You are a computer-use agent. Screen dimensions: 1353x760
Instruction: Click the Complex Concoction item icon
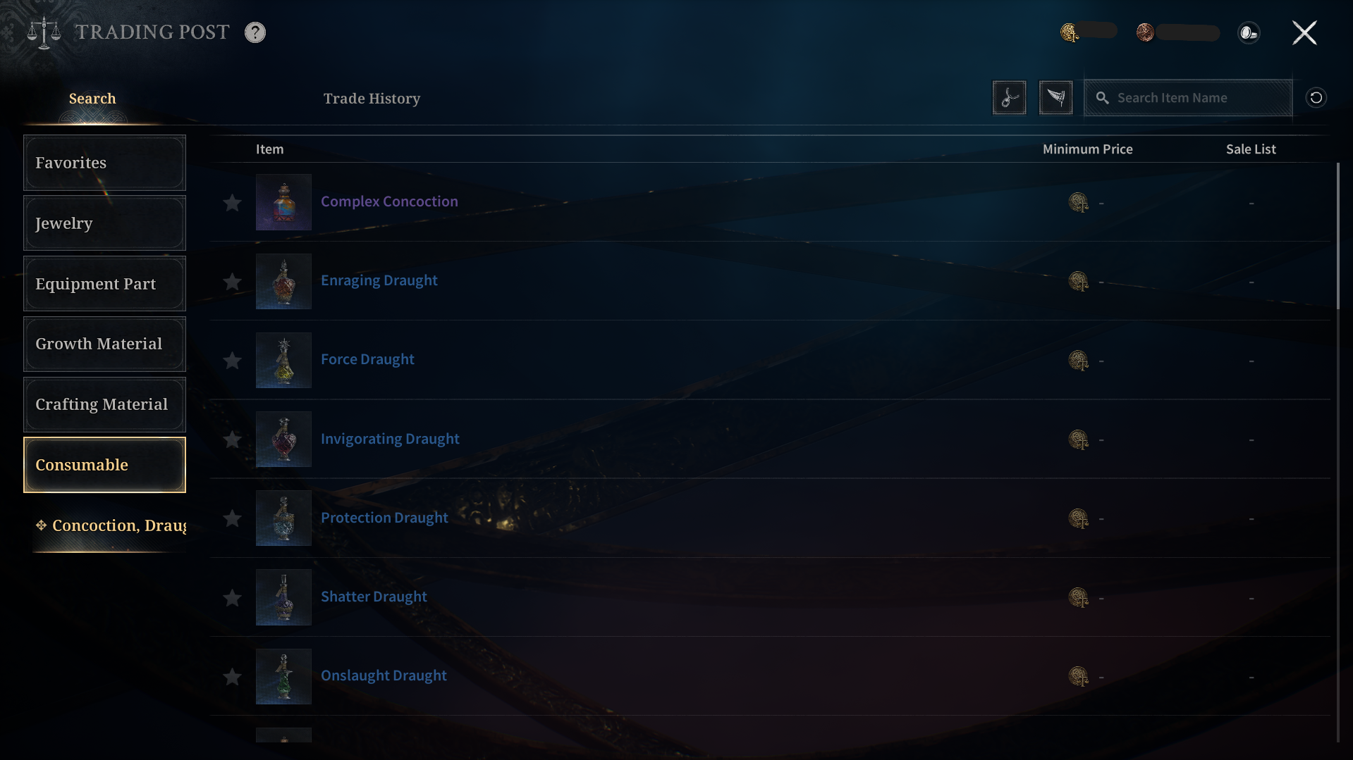click(x=283, y=202)
